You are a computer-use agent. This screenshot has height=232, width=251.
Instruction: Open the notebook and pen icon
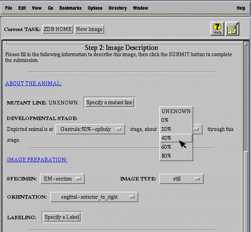[x=232, y=29]
